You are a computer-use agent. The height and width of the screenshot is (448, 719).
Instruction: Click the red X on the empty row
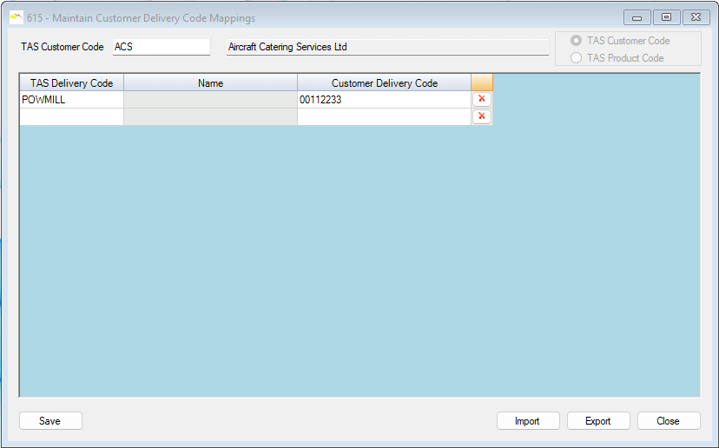click(481, 116)
